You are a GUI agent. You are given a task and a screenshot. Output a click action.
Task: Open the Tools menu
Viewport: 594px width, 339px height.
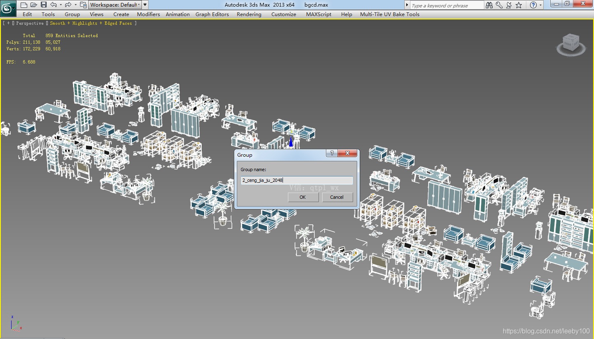coord(48,14)
